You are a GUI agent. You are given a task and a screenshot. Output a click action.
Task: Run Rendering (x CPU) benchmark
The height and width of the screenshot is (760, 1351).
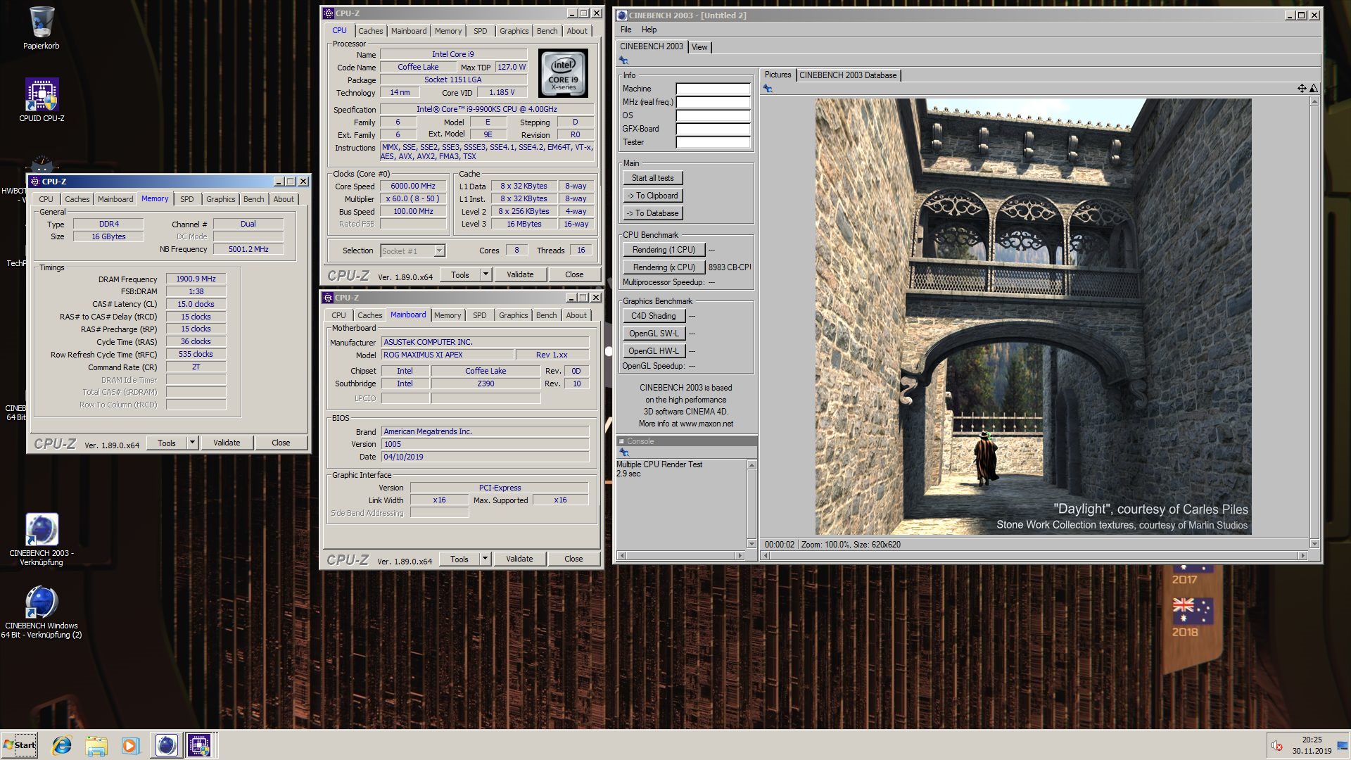664,267
